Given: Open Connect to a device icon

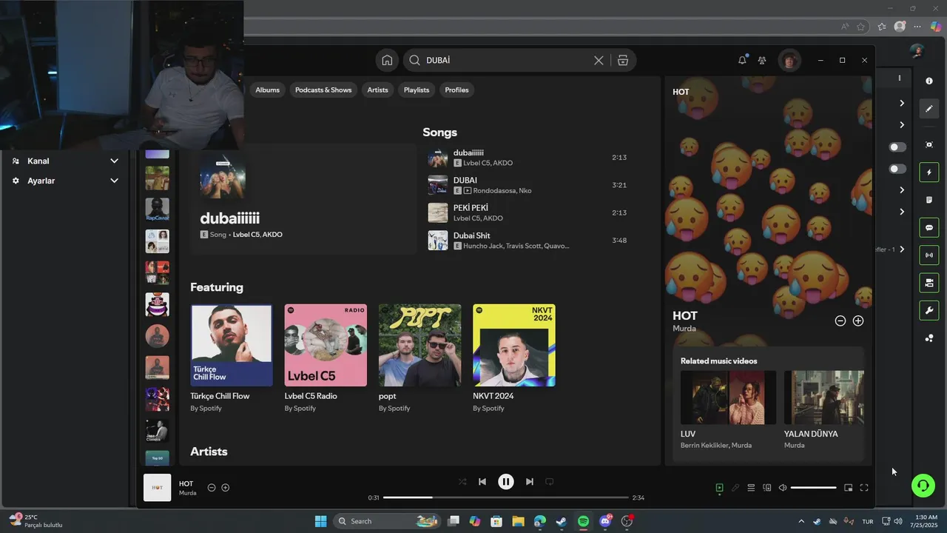Looking at the screenshot, I should click(x=767, y=488).
